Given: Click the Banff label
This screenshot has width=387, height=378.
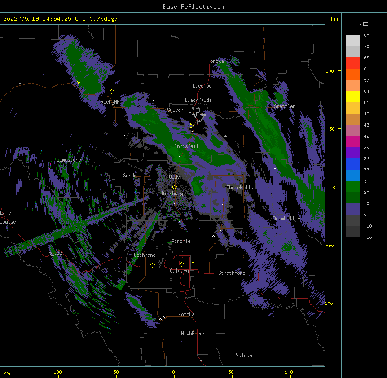Looking at the screenshot, I should [56, 255].
